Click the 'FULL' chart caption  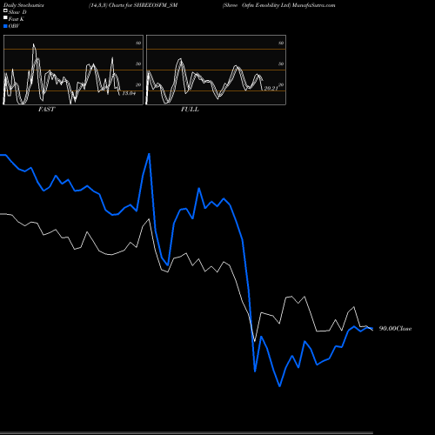click(190, 110)
